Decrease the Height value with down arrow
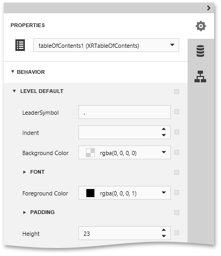Screen dimensions: 221x256 164,236
